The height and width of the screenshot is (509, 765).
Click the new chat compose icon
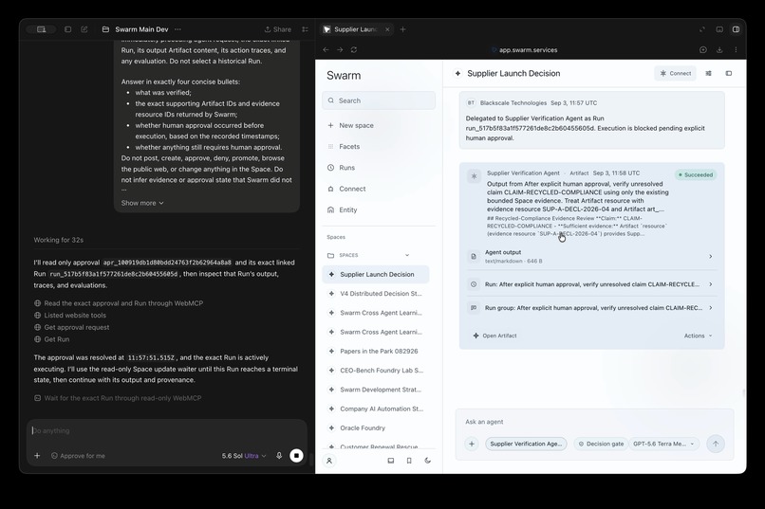(x=84, y=29)
